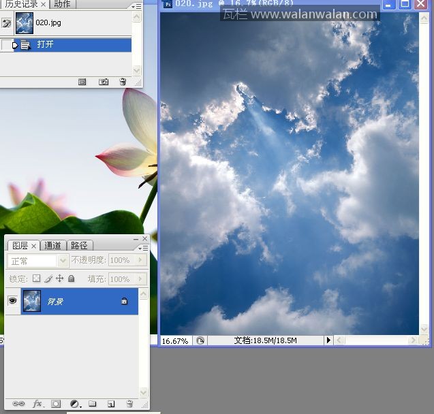Set history brush source for 020.jpg snapshot
Image resolution: width=434 pixels, height=414 pixels.
pyautogui.click(x=7, y=23)
